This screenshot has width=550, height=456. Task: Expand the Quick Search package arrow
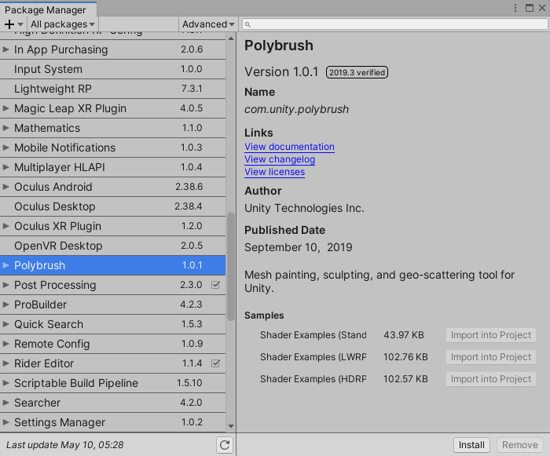(5, 324)
